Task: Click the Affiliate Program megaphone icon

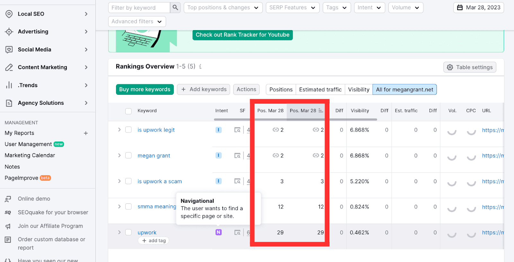Action: coord(8,226)
